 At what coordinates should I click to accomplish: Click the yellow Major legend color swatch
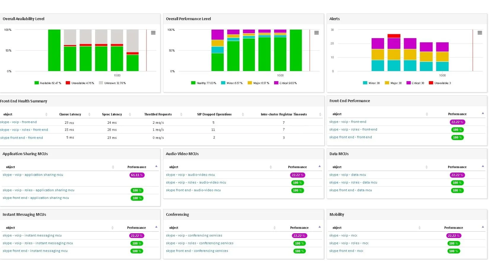[x=387, y=83]
